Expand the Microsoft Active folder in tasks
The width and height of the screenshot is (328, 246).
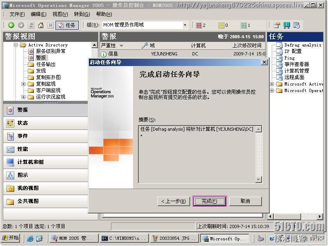272,84
